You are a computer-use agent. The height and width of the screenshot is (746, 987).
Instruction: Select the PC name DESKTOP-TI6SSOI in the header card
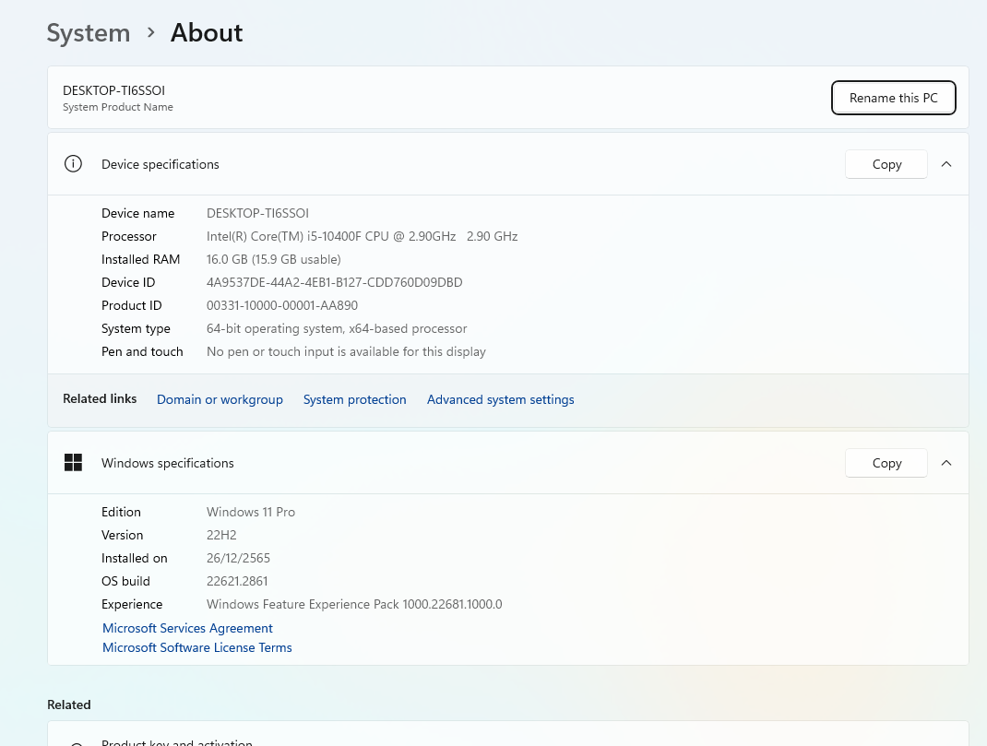click(x=114, y=90)
